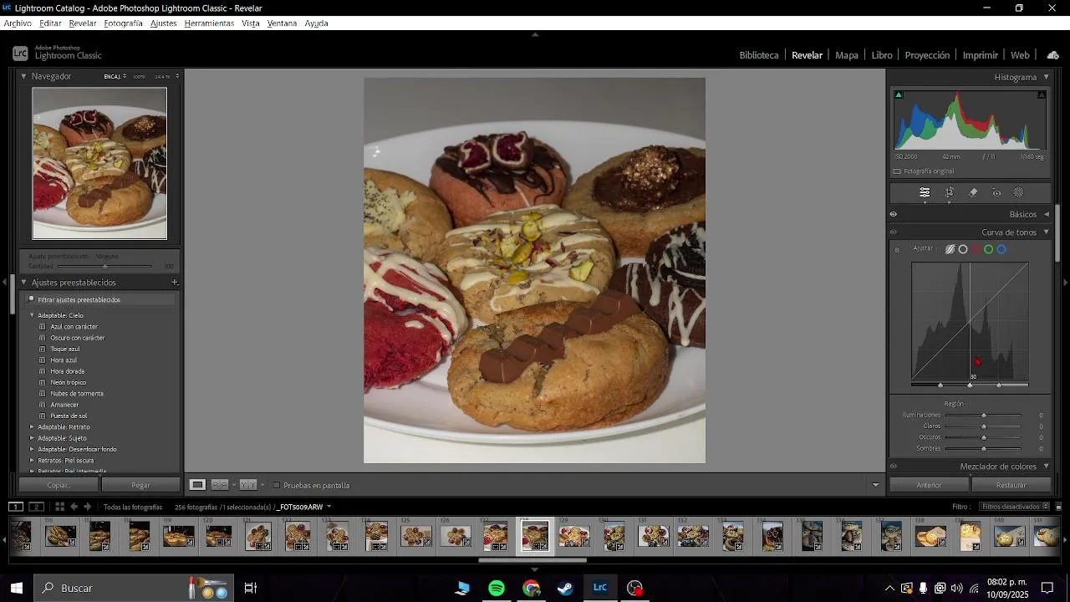Viewport: 1070px width, 602px height.
Task: Open the Fotografía menu
Action: tap(123, 23)
